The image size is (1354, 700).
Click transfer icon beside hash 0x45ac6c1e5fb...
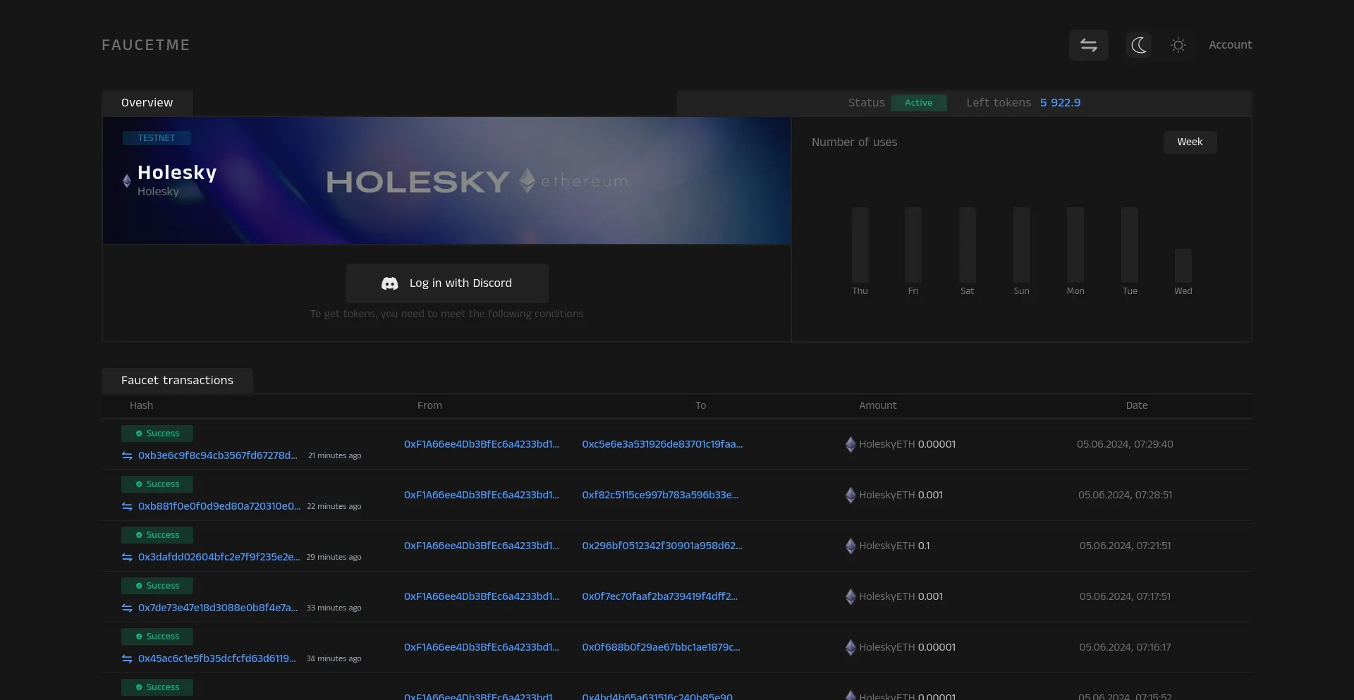pos(127,659)
